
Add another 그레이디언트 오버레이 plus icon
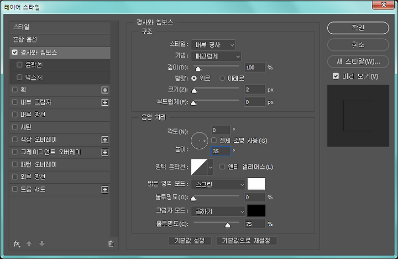point(105,152)
